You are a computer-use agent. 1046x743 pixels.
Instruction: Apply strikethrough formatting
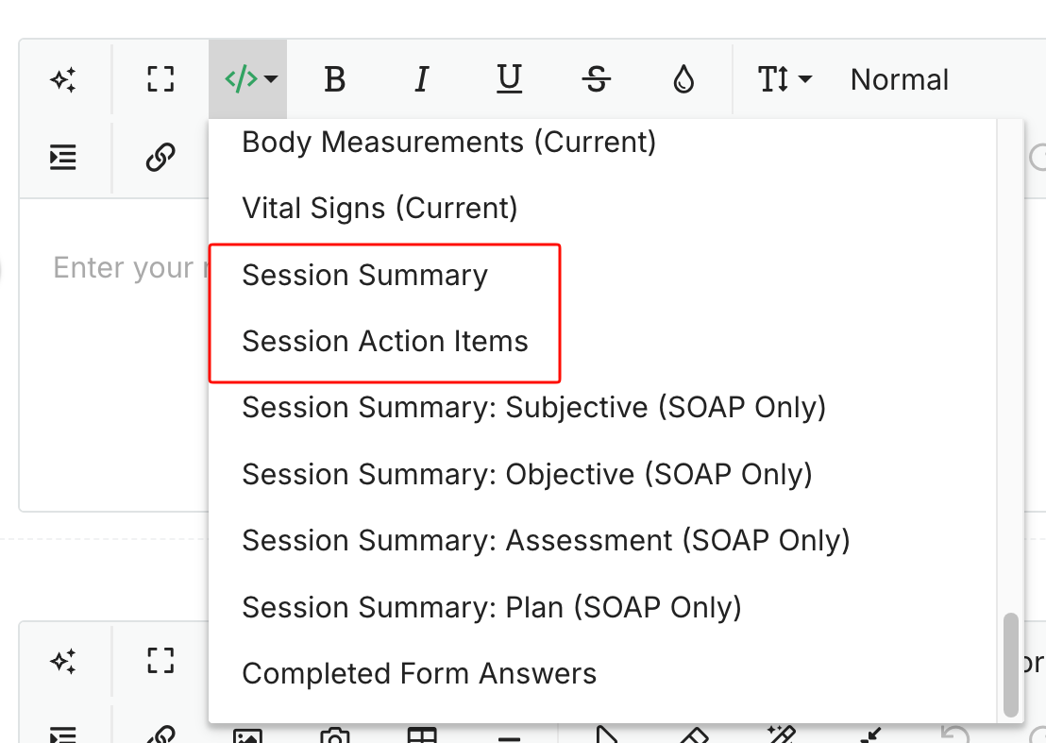coord(597,79)
